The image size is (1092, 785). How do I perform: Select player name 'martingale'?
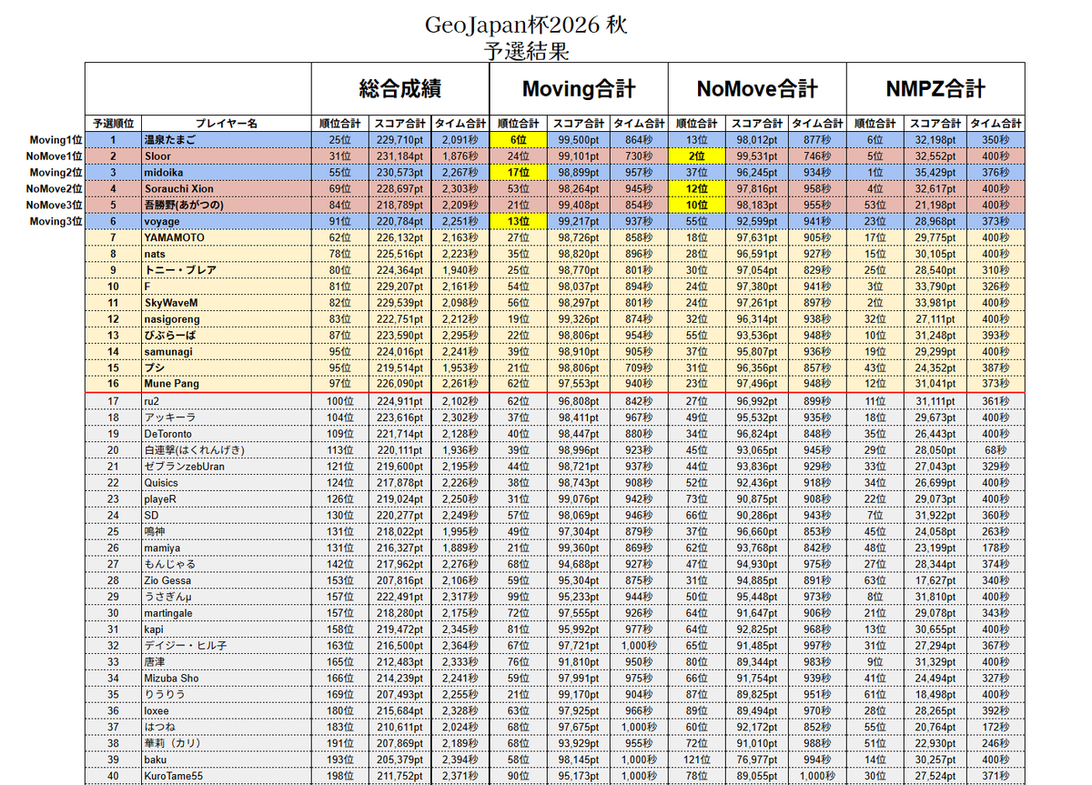(x=167, y=613)
